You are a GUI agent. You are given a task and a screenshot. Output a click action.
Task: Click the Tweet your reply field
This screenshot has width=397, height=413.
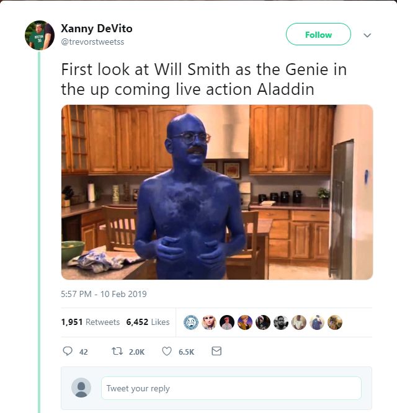pyautogui.click(x=231, y=388)
